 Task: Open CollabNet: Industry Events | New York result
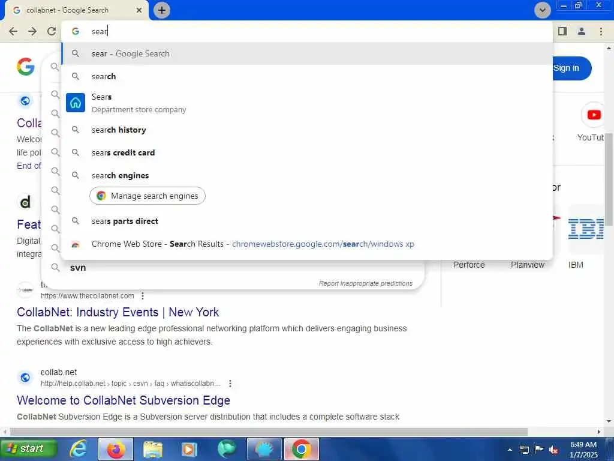[118, 312]
